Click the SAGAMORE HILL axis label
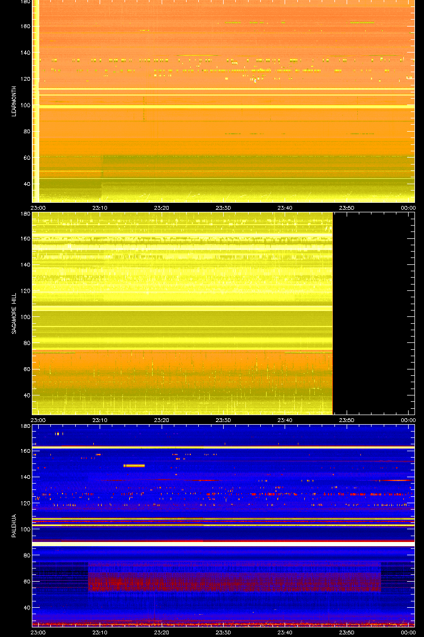The width and height of the screenshot is (424, 637). 15,313
